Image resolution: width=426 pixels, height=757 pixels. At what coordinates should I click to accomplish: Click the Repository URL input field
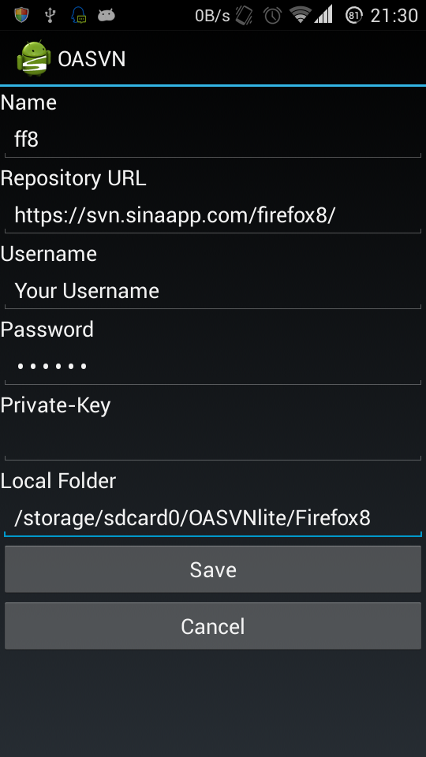coord(213,216)
